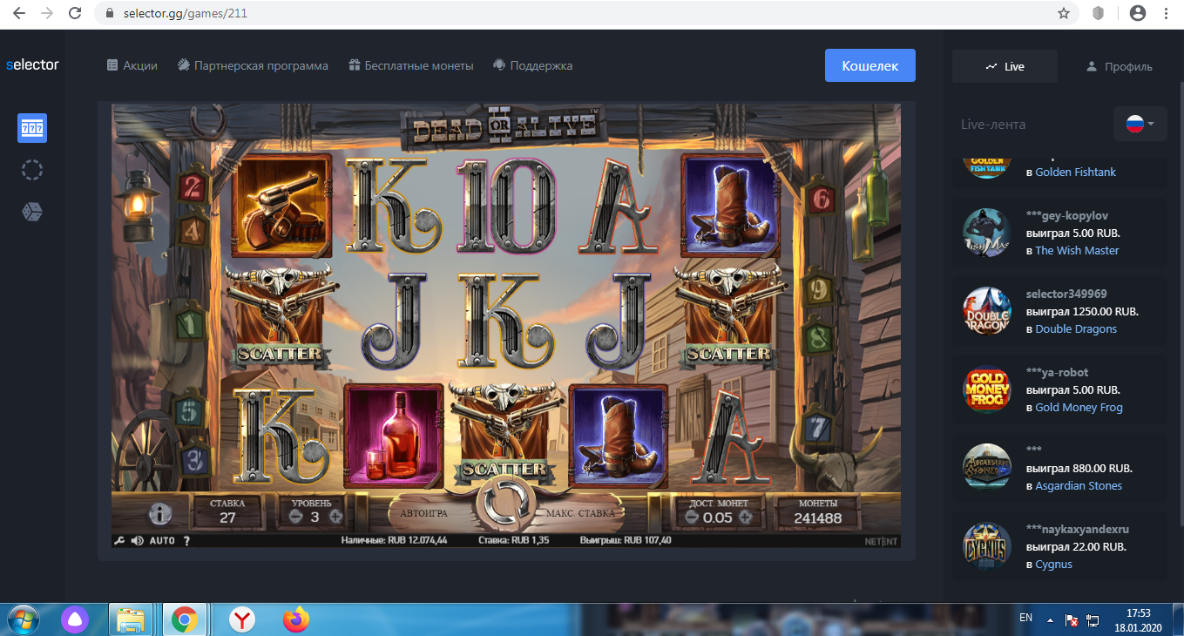The image size is (1184, 636).
Task: Open the slots 777 sidebar section
Action: click(x=32, y=128)
